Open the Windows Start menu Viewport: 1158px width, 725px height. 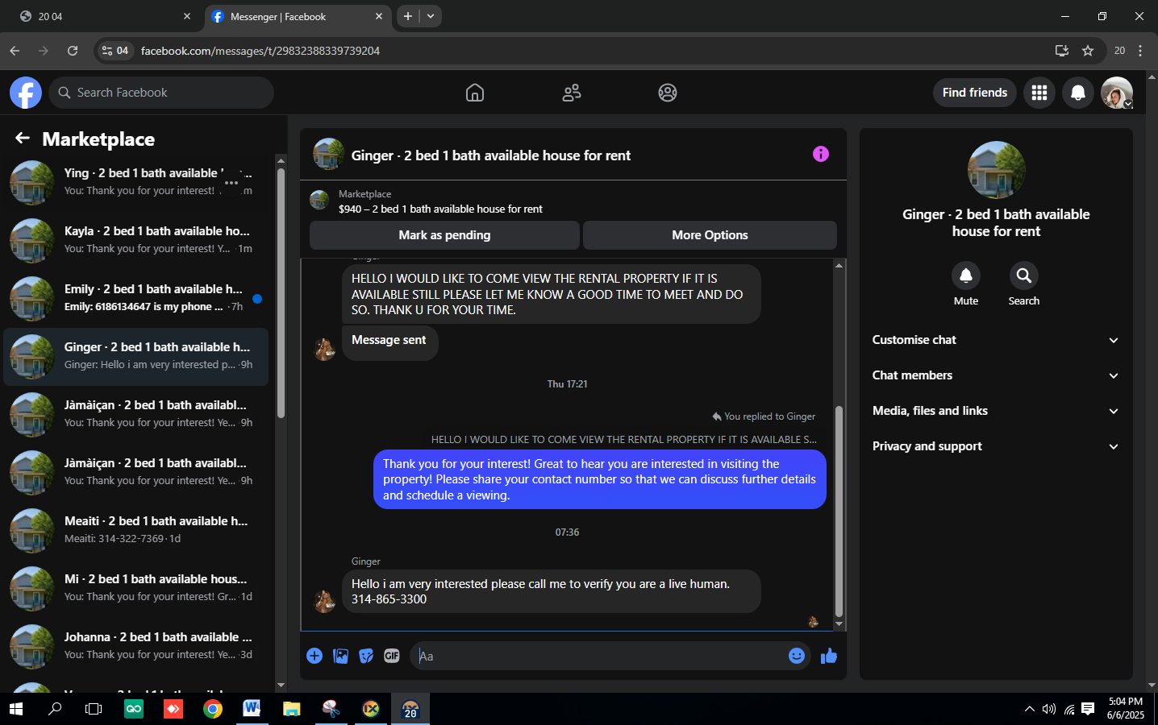16,709
